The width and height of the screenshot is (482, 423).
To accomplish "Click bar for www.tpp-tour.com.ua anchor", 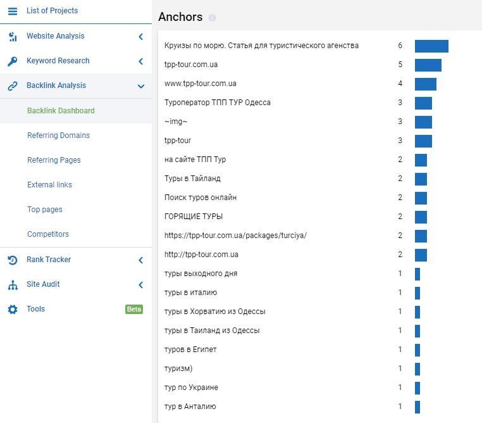I will click(x=426, y=84).
